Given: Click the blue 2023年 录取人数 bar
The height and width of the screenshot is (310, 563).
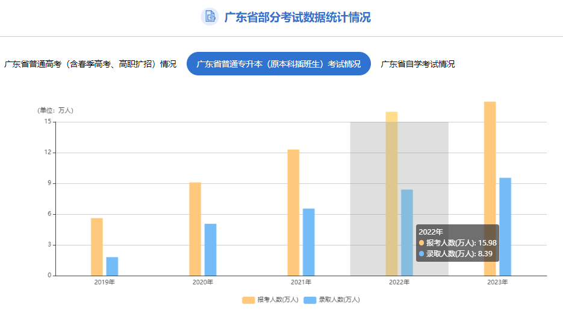Looking at the screenshot, I should 505,226.
